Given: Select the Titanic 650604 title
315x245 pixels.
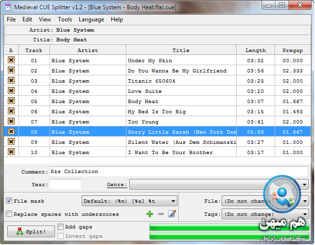Looking at the screenshot, I should (x=181, y=81).
